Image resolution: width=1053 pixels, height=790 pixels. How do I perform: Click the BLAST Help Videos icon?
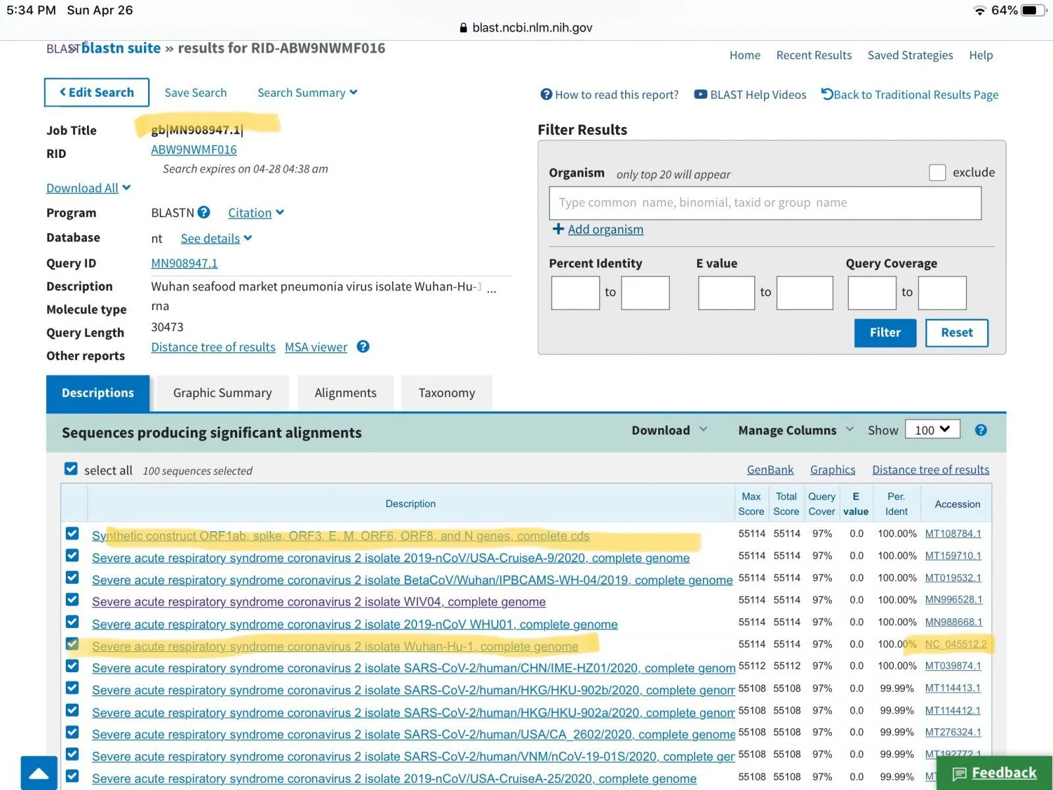(x=700, y=94)
